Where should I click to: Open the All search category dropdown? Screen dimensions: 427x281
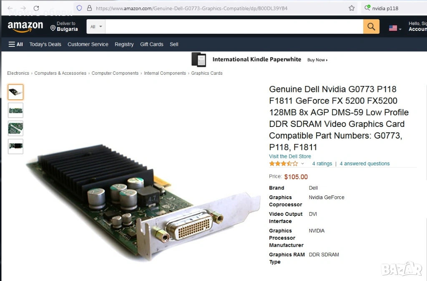[96, 26]
